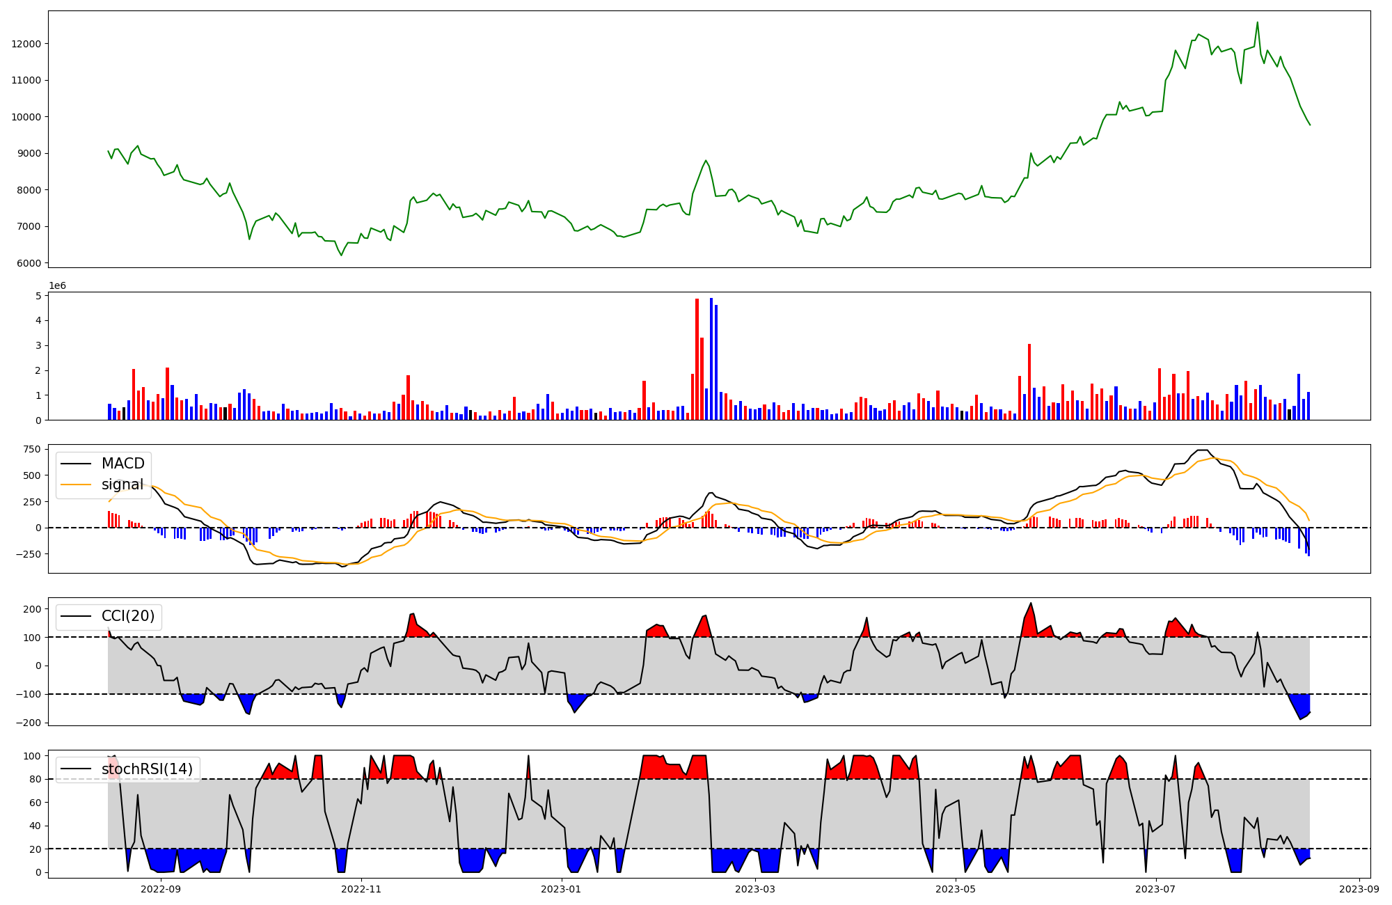
Task: Click the highest peak of green price line
Action: [x=1257, y=23]
